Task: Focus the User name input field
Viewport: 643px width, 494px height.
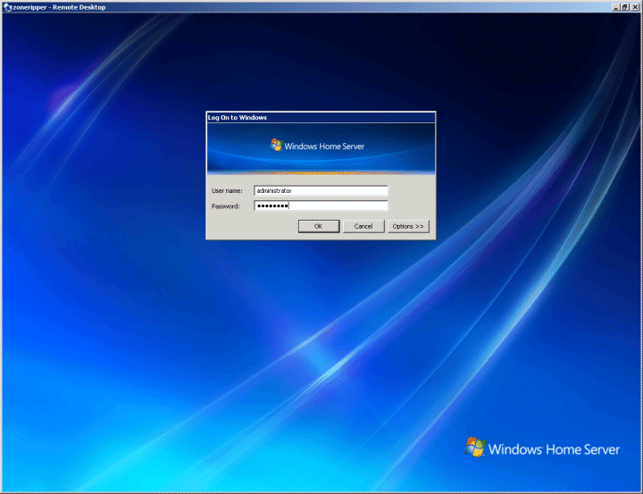Action: [321, 190]
